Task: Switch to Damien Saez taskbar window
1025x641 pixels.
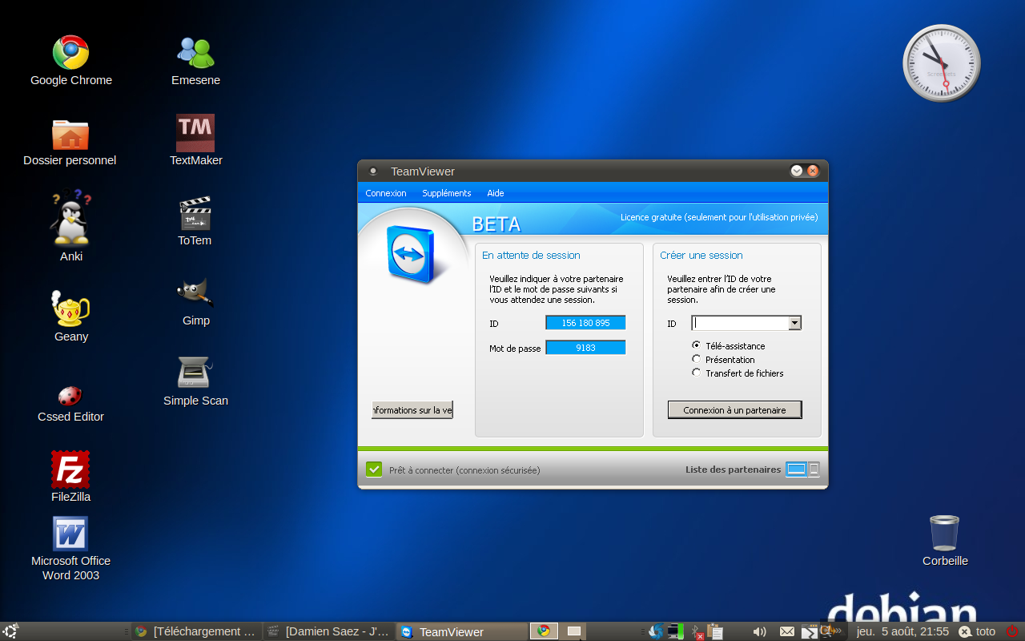Action: click(x=328, y=631)
